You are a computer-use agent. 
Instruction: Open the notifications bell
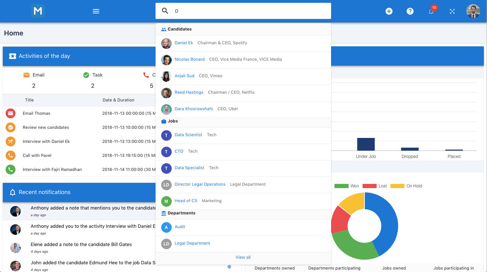[x=431, y=11]
